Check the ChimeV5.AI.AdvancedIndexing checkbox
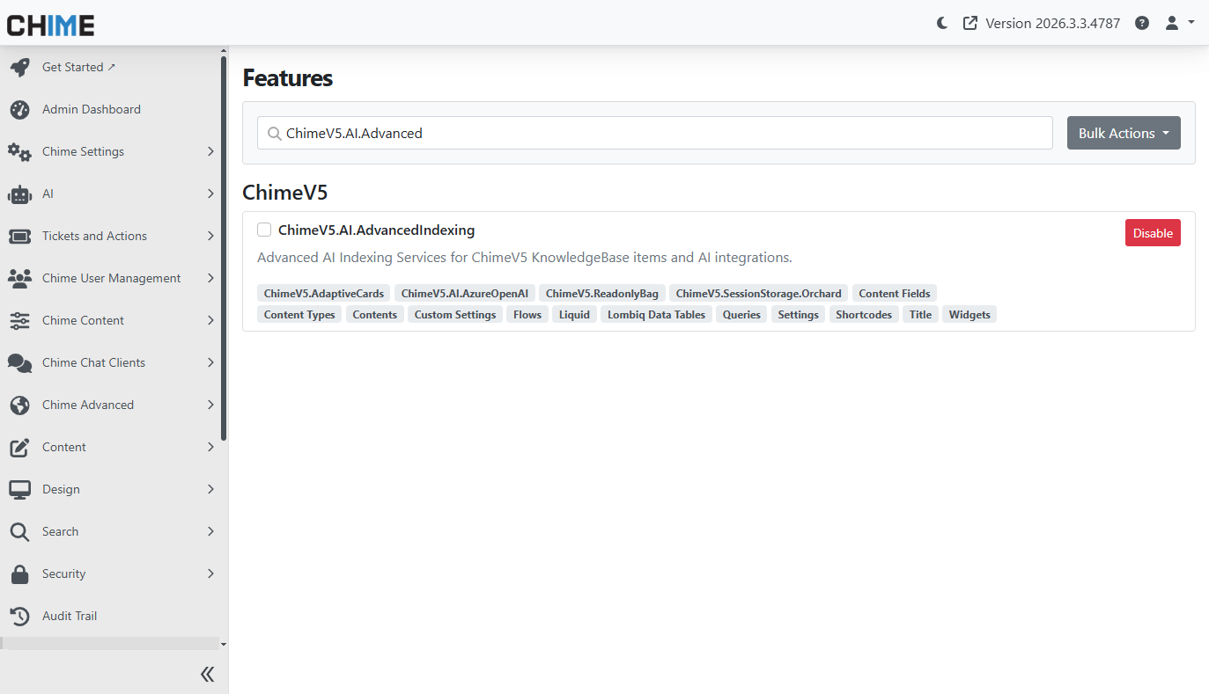This screenshot has width=1209, height=694. (264, 230)
